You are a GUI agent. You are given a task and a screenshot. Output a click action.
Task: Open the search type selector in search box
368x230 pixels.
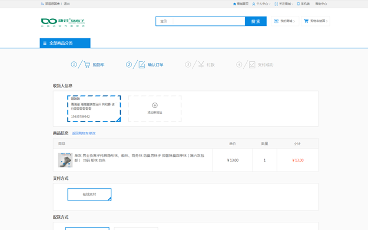[164, 21]
